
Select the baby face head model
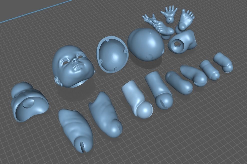(73, 66)
